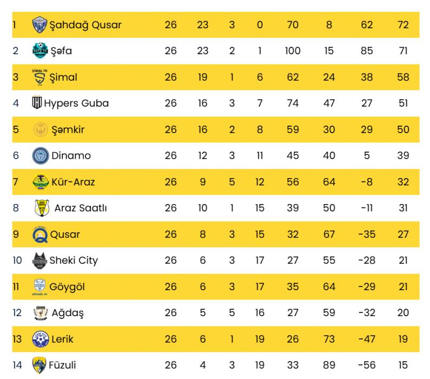Click the Araz Saatlı shield logo
The height and width of the screenshot is (379, 430).
click(x=42, y=208)
